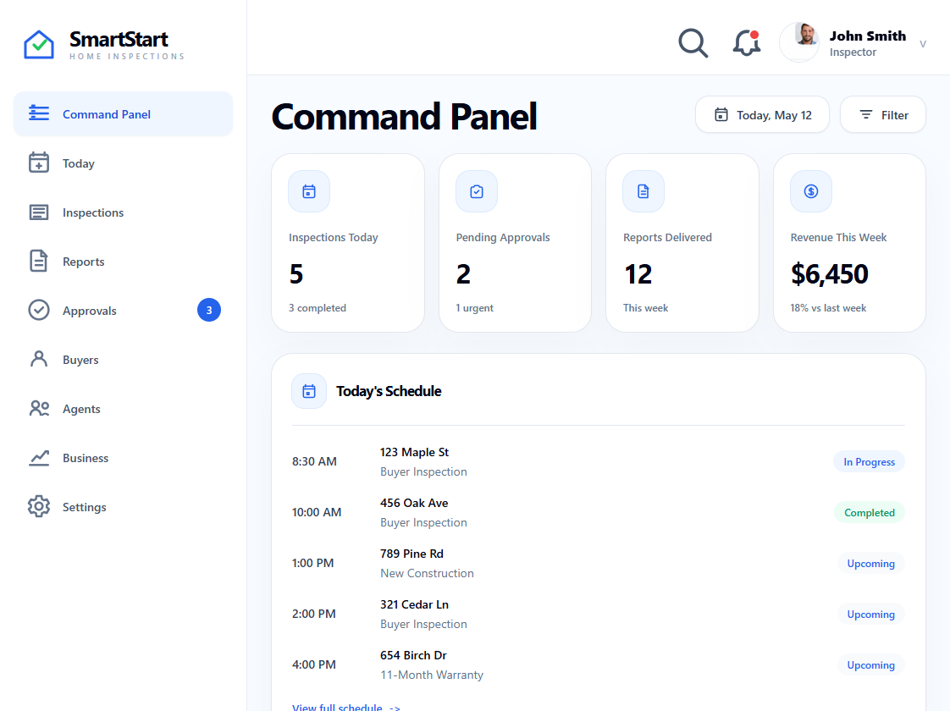Click the '1 urgent' subtext
Viewport: 950px width, 711px height.
(x=474, y=307)
